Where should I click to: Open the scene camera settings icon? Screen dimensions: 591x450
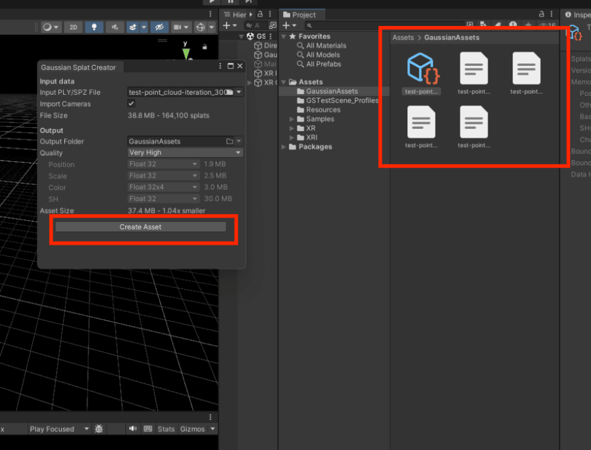179,27
